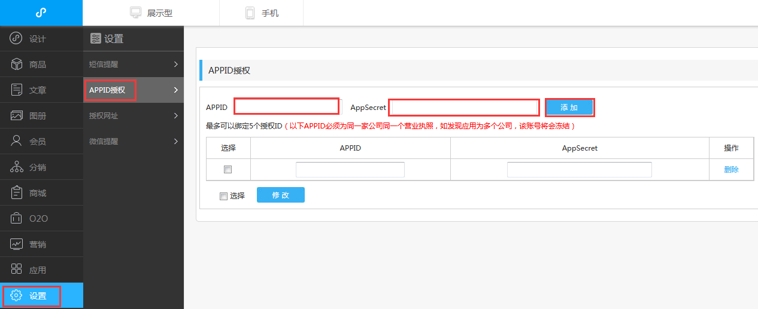758x309 pixels.
Task: Open the 微信提醒 submenu item
Action: [134, 142]
